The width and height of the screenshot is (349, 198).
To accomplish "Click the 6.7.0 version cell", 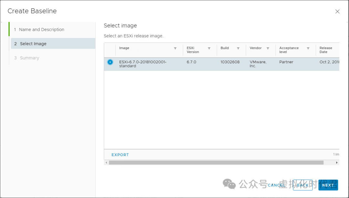I will 191,62.
